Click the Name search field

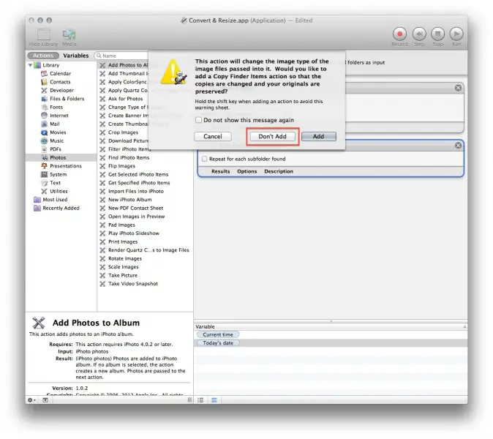[123, 56]
